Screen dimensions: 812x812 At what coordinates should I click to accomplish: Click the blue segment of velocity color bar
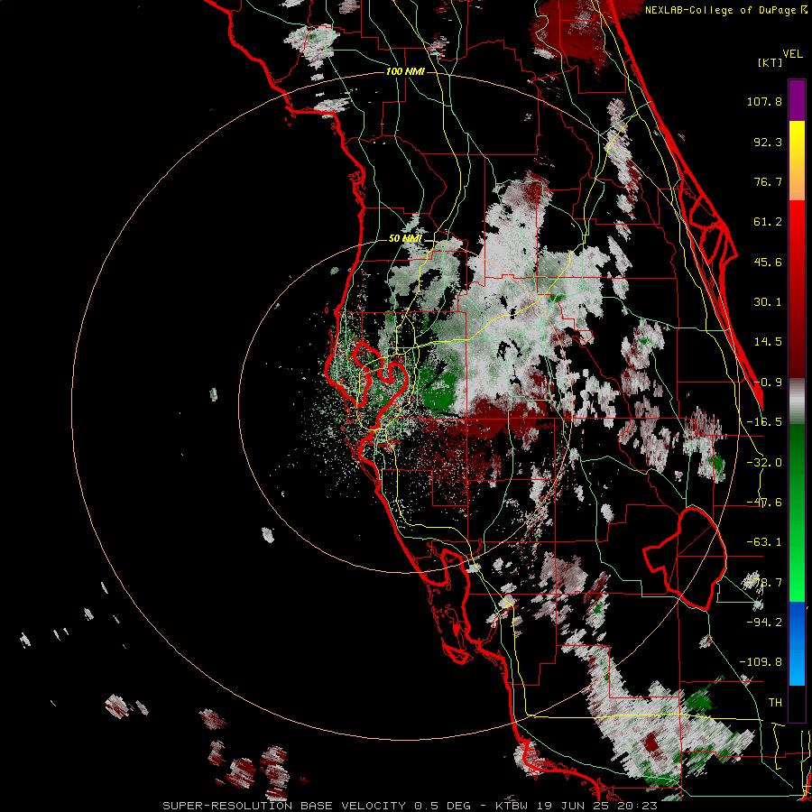[x=797, y=643]
